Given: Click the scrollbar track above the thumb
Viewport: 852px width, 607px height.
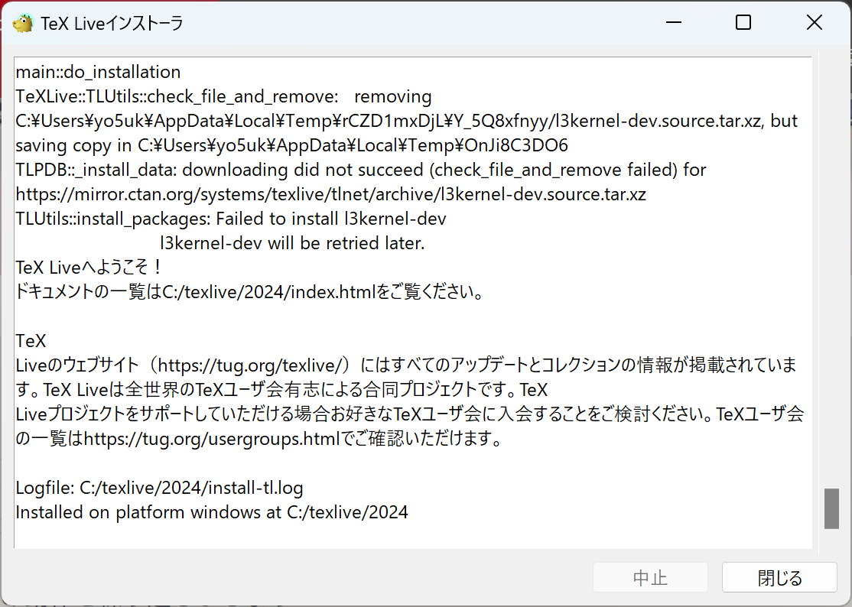Looking at the screenshot, I should tap(831, 268).
